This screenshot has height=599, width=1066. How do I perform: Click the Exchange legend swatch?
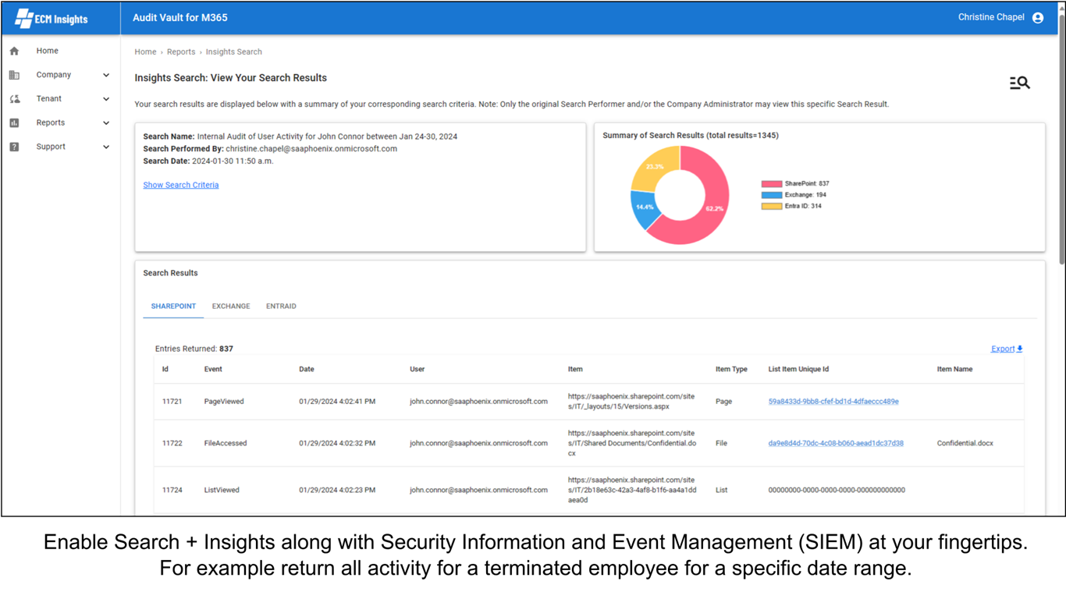click(x=771, y=195)
